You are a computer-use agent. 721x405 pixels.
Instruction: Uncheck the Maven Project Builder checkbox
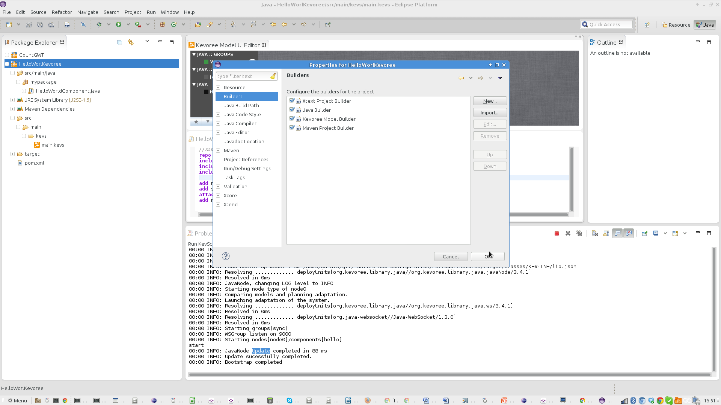click(x=292, y=128)
